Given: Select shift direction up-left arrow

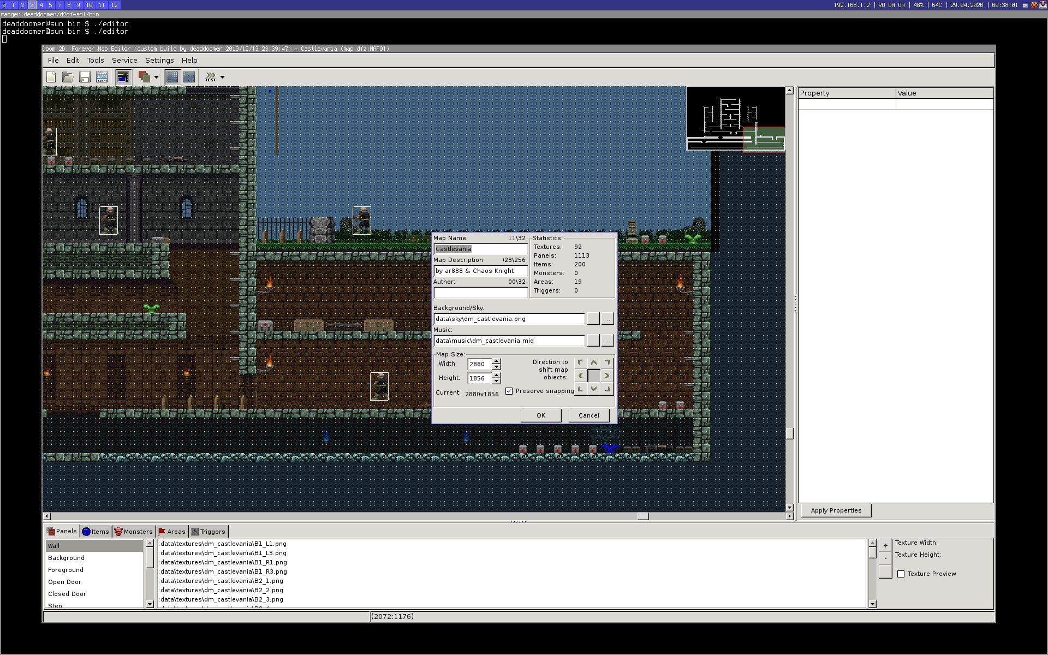Looking at the screenshot, I should point(581,362).
